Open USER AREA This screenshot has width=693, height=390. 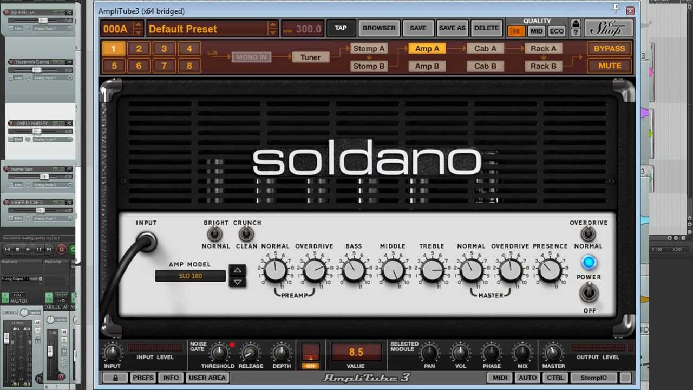pos(207,378)
